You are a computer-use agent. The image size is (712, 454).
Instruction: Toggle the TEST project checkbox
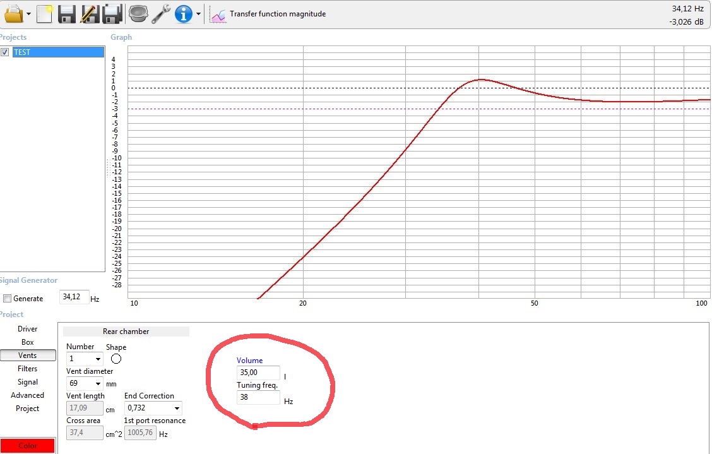pyautogui.click(x=5, y=52)
